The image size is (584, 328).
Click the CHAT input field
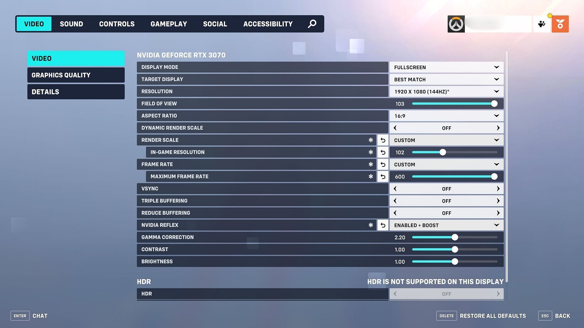(x=40, y=316)
